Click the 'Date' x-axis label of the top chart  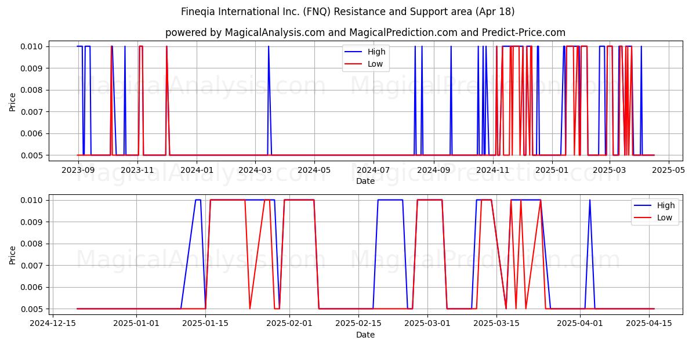coord(365,181)
